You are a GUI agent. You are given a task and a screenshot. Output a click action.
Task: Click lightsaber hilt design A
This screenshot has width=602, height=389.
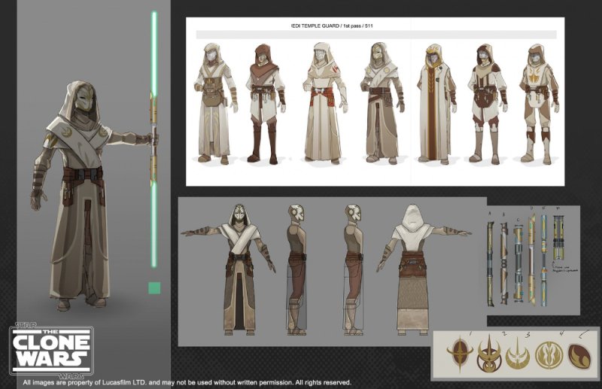[491, 264]
